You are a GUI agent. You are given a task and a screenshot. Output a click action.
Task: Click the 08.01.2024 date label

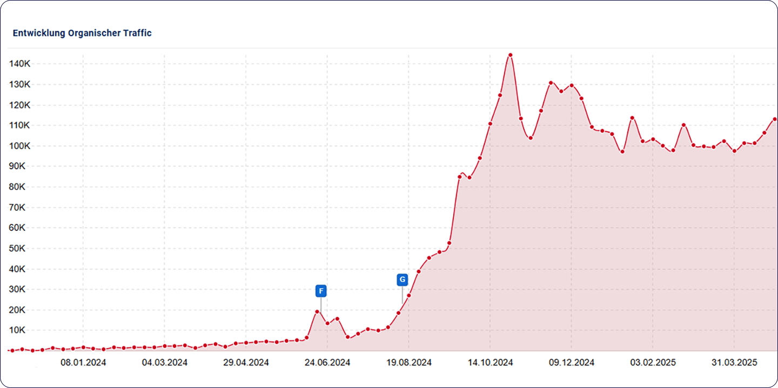(83, 363)
